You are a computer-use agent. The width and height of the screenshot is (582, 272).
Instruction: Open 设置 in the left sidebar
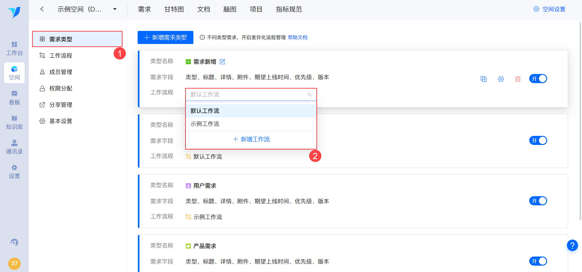click(x=14, y=172)
